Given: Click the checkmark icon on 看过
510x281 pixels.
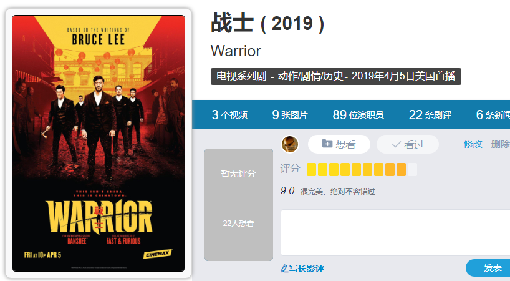Looking at the screenshot, I should coord(396,144).
